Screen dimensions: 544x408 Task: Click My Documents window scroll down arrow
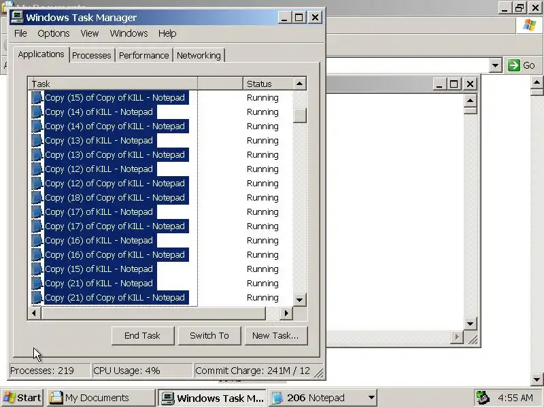point(537,379)
